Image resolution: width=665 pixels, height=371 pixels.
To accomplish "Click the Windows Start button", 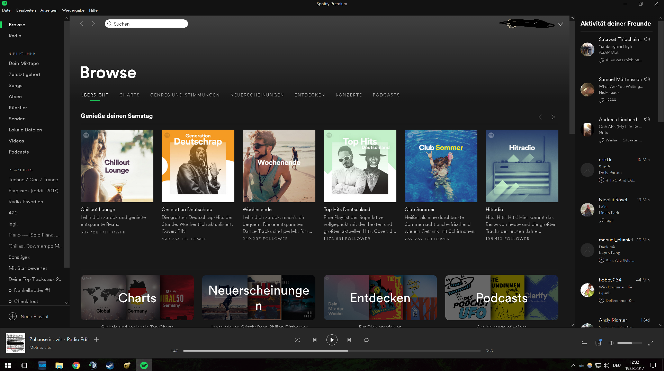I will coord(8,365).
